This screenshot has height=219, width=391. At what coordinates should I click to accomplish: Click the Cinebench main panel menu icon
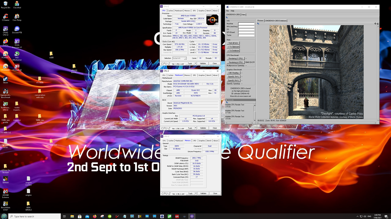(x=227, y=18)
